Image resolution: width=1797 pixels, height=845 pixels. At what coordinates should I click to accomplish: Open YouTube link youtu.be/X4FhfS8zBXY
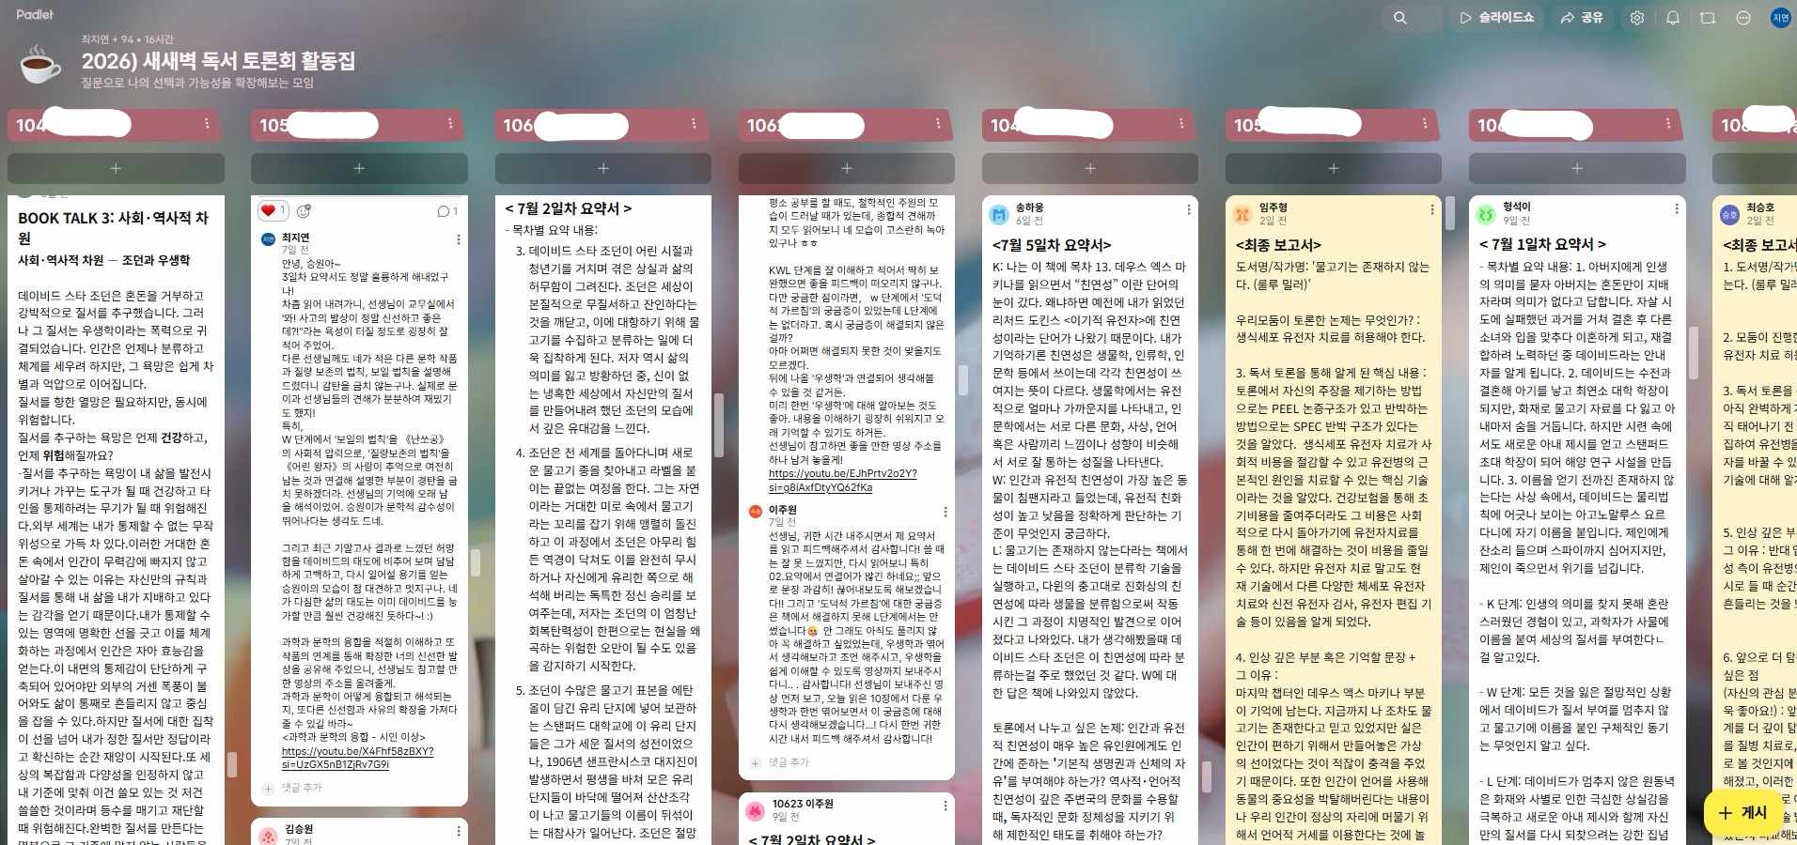coord(357,758)
